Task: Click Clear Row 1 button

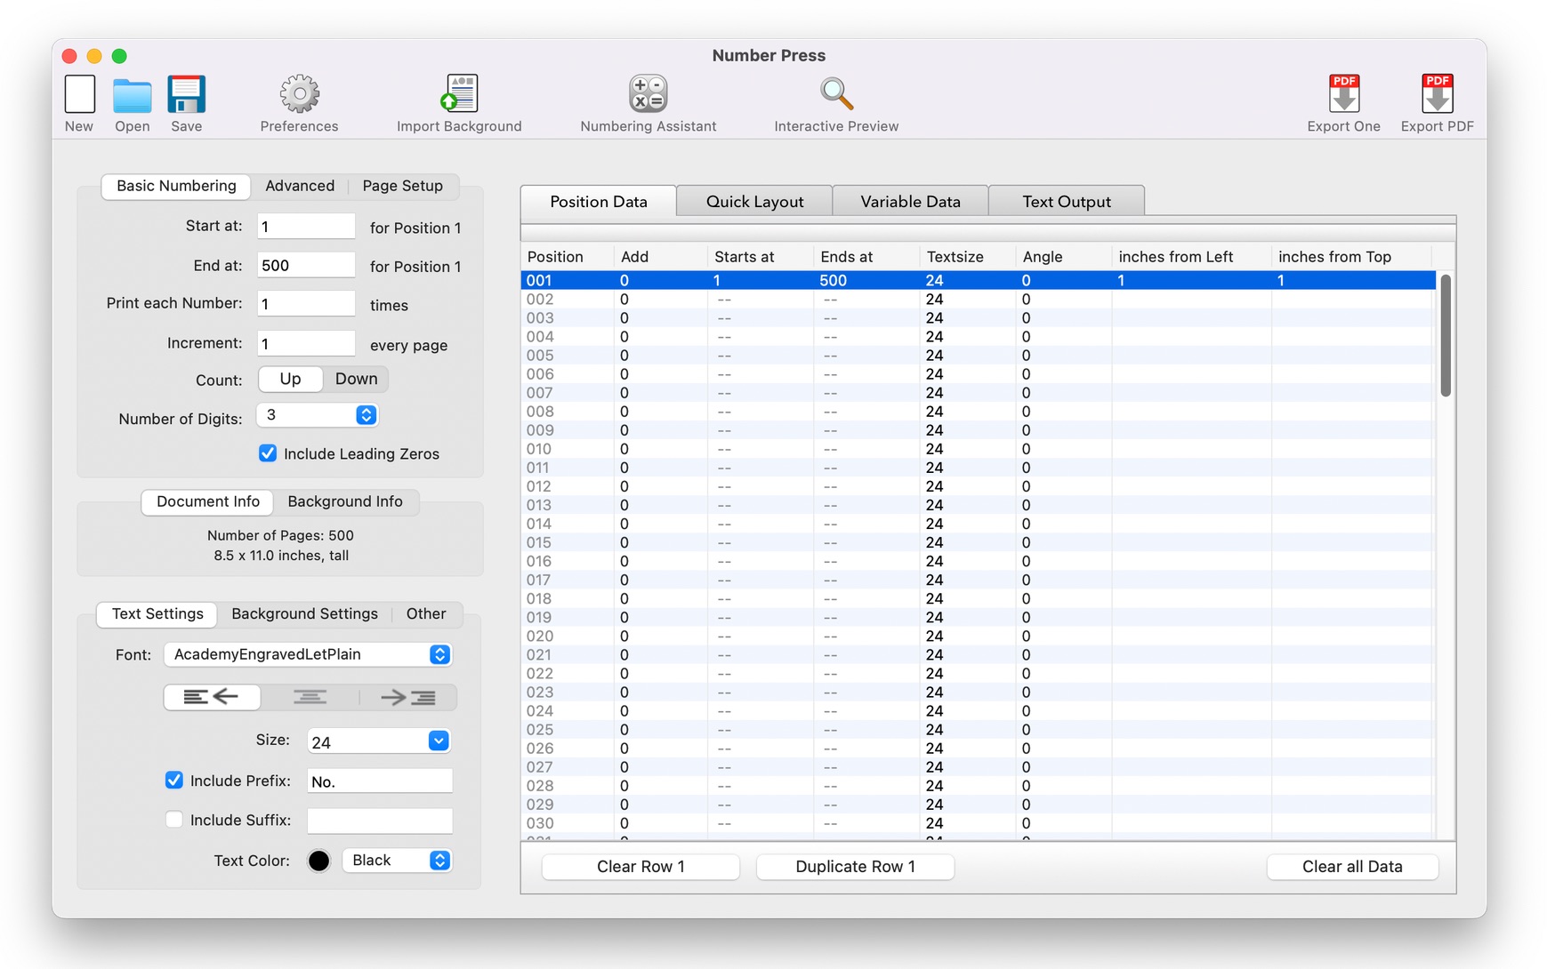Action: (x=641, y=866)
